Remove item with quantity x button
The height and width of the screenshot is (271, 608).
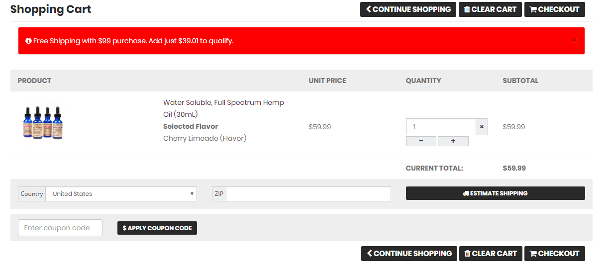482,127
